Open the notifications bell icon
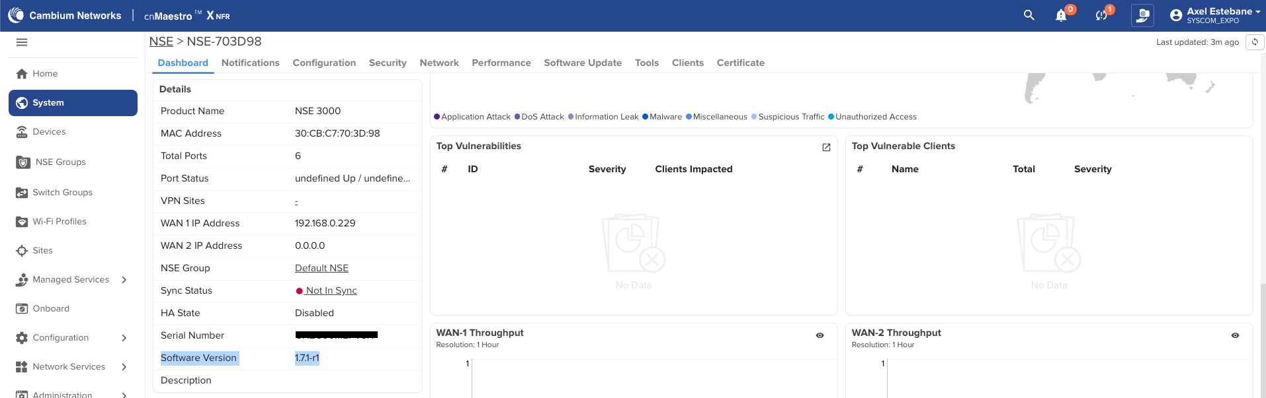Image resolution: width=1266 pixels, height=398 pixels. pos(1061,16)
